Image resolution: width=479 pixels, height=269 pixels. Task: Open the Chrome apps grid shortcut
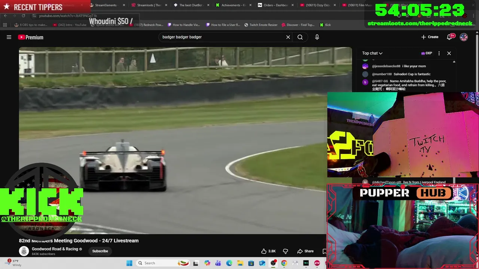(5, 25)
